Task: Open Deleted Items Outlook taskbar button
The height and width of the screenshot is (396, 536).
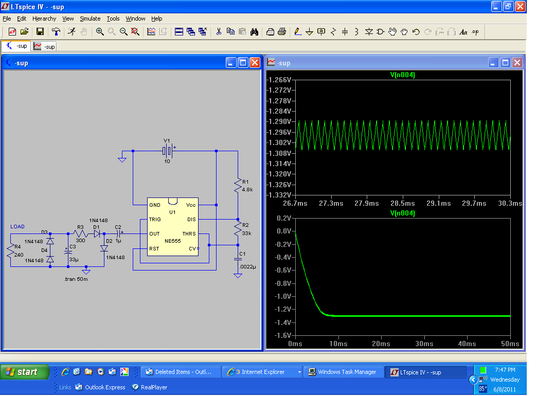Action: coord(181,372)
